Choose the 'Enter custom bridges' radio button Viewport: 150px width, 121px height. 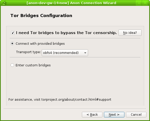click(12, 65)
